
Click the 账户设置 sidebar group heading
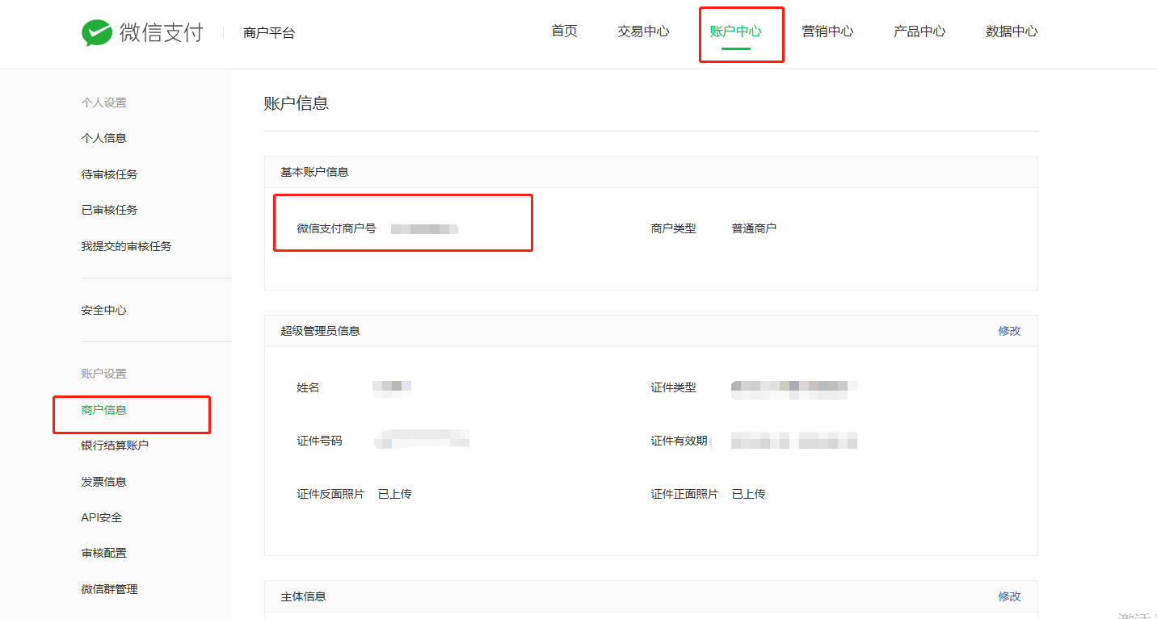103,374
